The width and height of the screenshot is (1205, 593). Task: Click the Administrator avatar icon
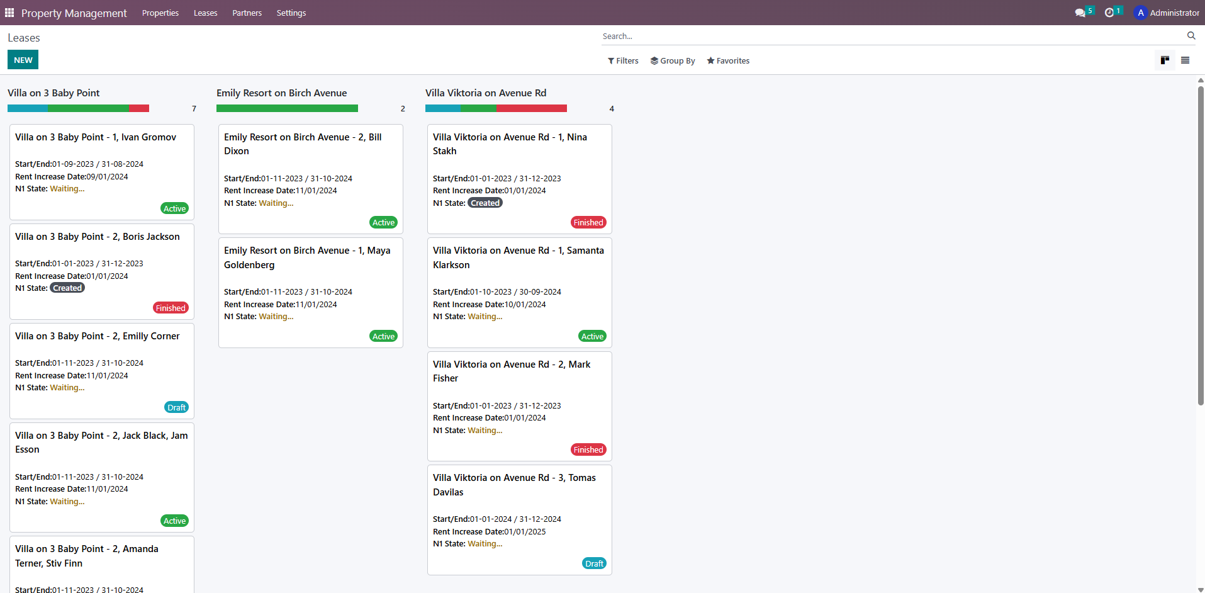pyautogui.click(x=1140, y=13)
